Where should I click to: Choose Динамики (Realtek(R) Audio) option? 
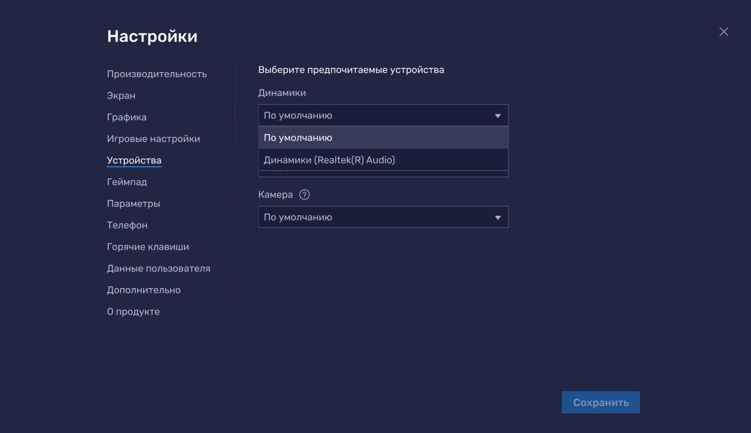point(383,160)
